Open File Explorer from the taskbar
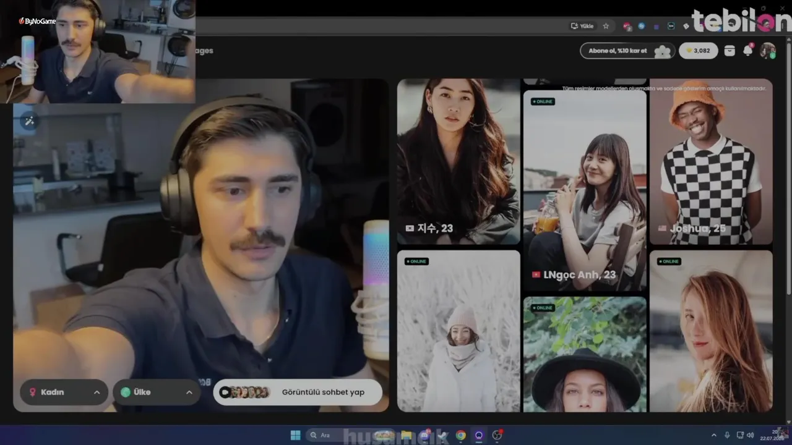792x445 pixels. tap(407, 435)
